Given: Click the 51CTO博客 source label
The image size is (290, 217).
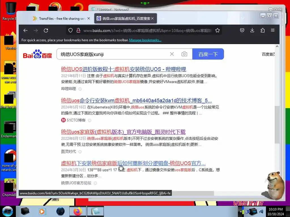Looking at the screenshot, I should point(76,120).
